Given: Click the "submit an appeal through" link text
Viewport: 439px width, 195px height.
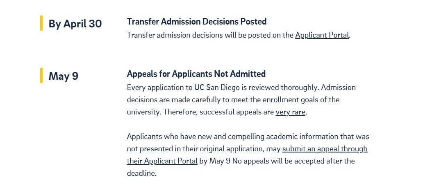Looking at the screenshot, I should (325, 149).
